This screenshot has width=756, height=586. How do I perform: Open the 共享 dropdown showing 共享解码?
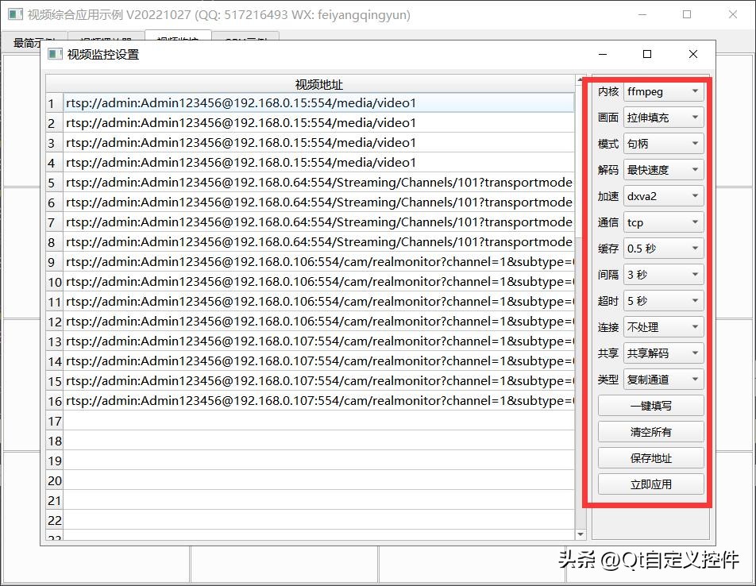click(x=664, y=353)
